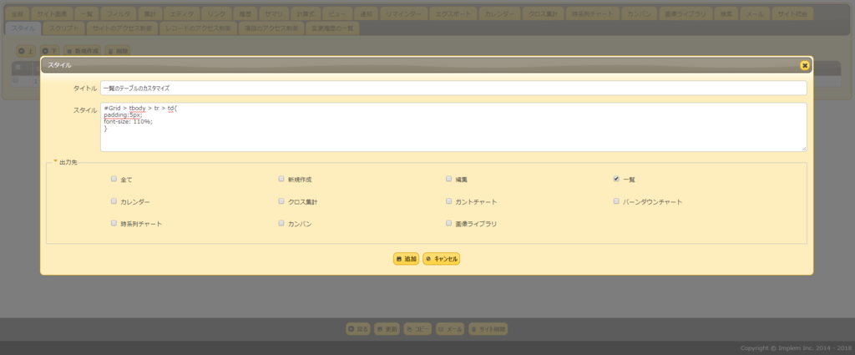
Task: Uncheck the 一覧 checkbox
Action: (616, 178)
